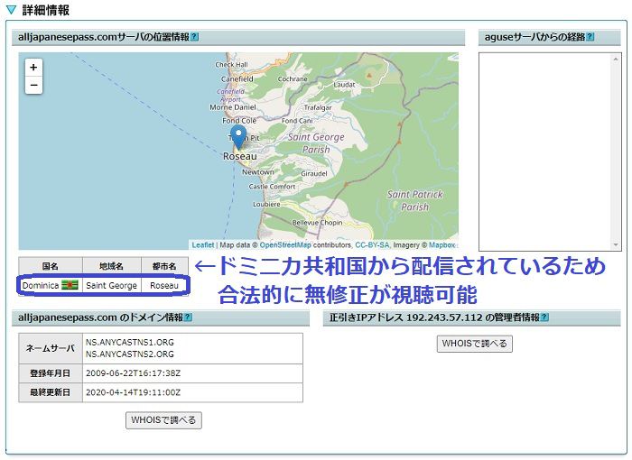Click the Laudat label on the map
Screen dimensions: 632x460
[x=345, y=85]
